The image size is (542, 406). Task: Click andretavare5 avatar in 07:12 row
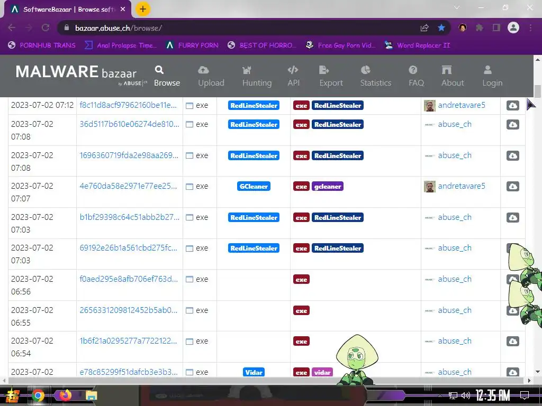pyautogui.click(x=430, y=106)
